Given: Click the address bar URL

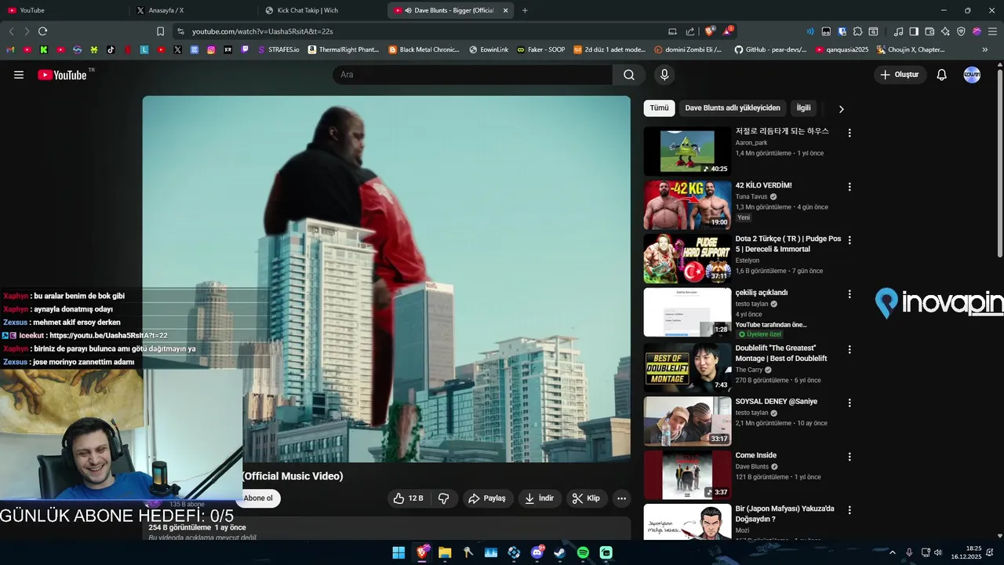Looking at the screenshot, I should point(263,31).
